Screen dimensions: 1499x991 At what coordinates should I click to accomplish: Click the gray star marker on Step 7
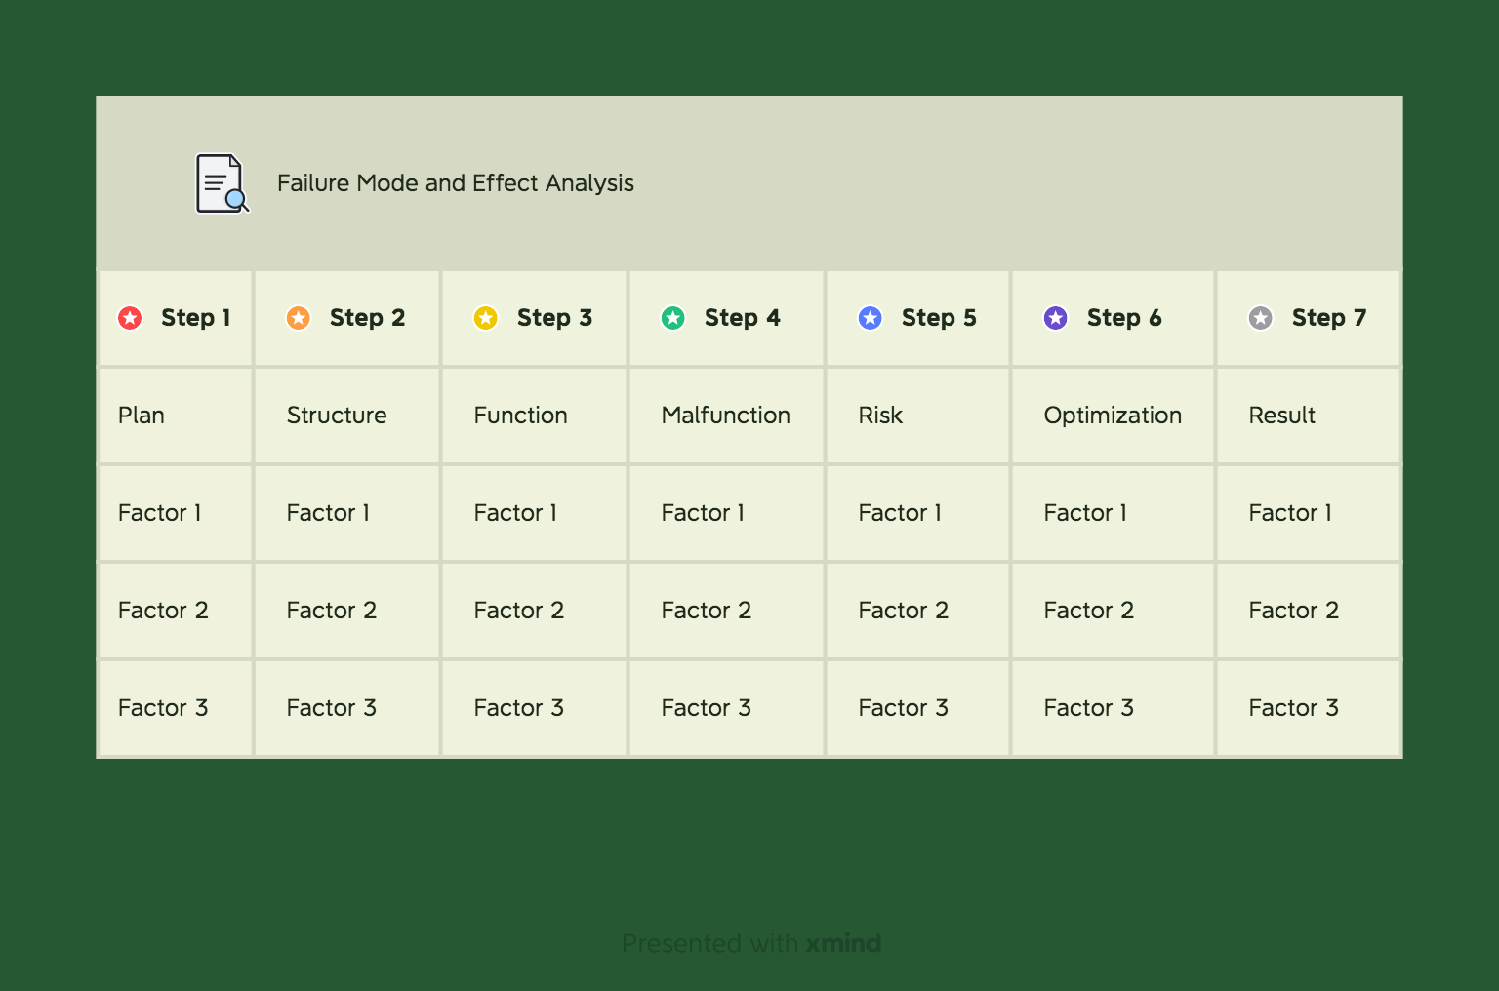pyautogui.click(x=1261, y=318)
